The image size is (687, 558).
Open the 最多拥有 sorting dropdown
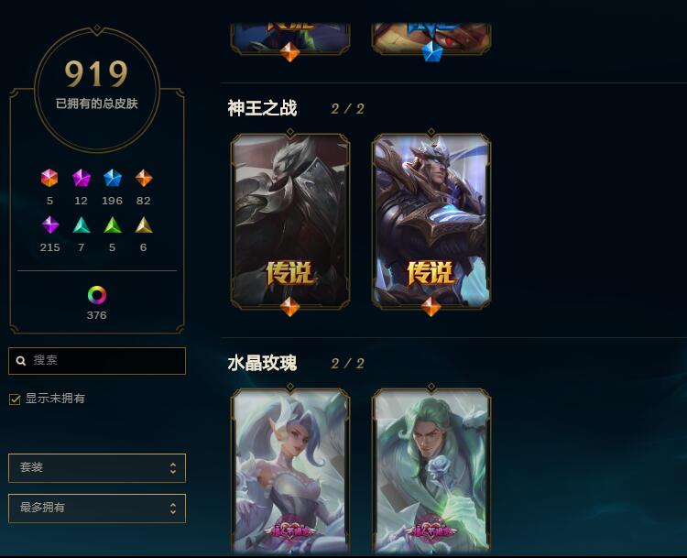coord(97,509)
